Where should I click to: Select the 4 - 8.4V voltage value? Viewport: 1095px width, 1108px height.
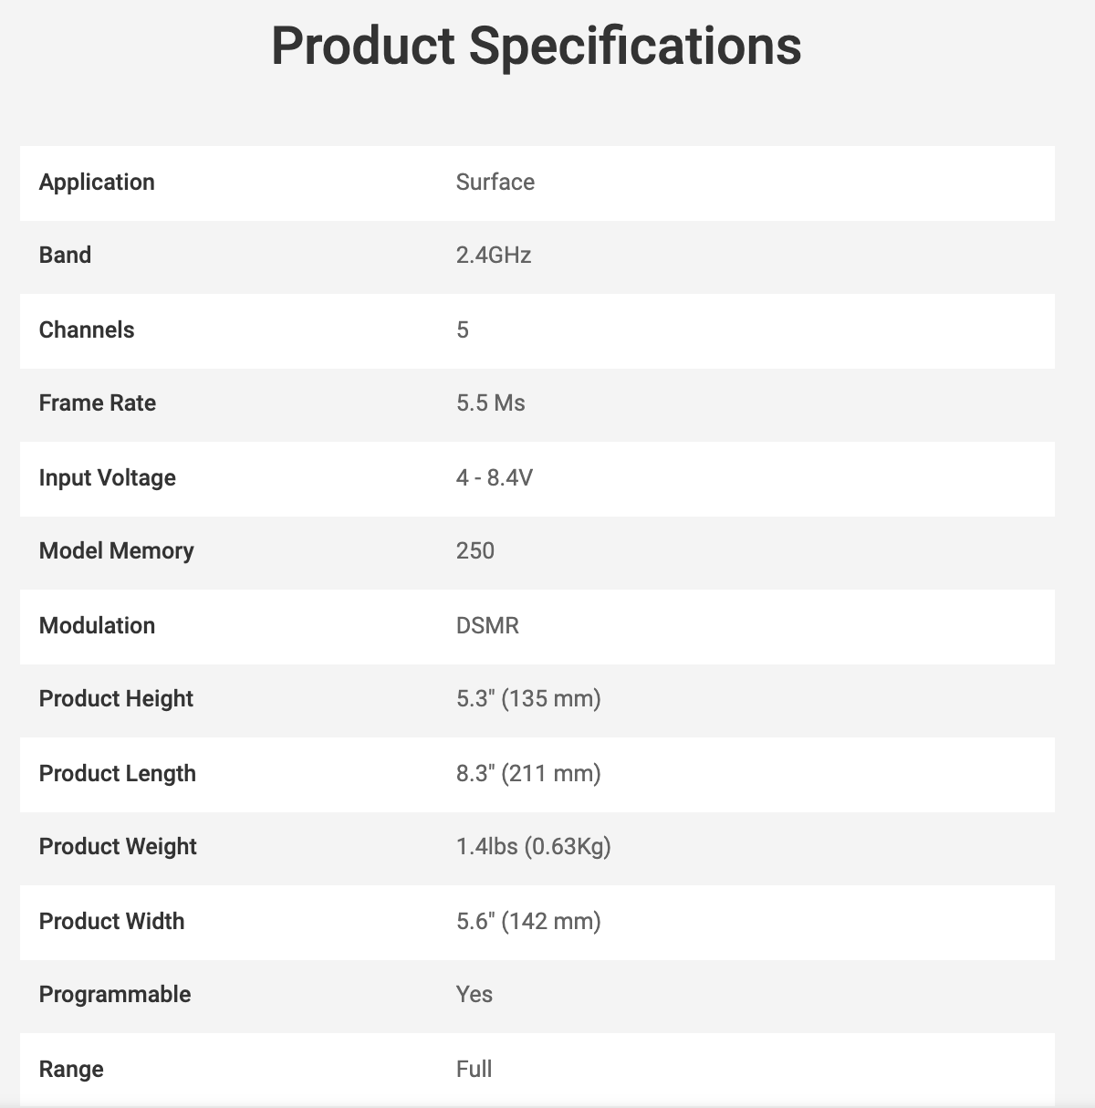point(494,478)
